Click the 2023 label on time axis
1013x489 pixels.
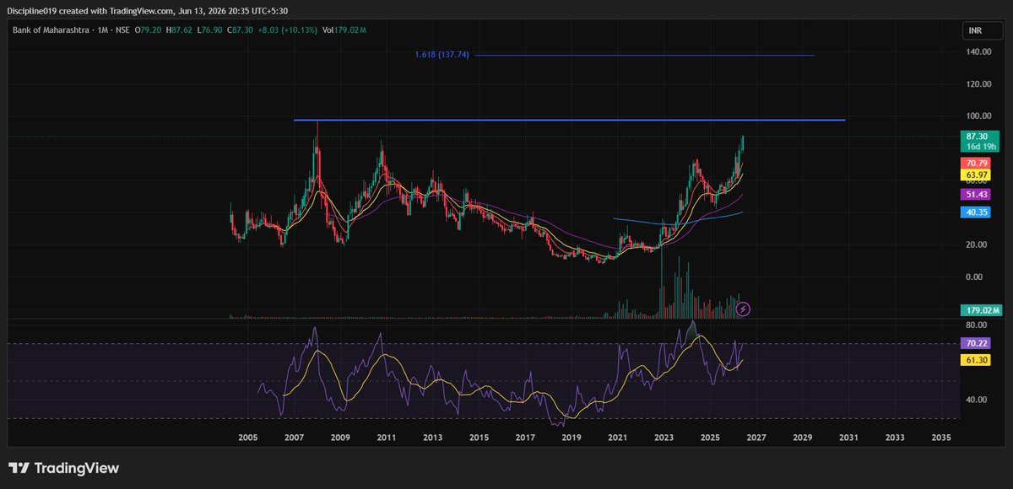tap(664, 438)
